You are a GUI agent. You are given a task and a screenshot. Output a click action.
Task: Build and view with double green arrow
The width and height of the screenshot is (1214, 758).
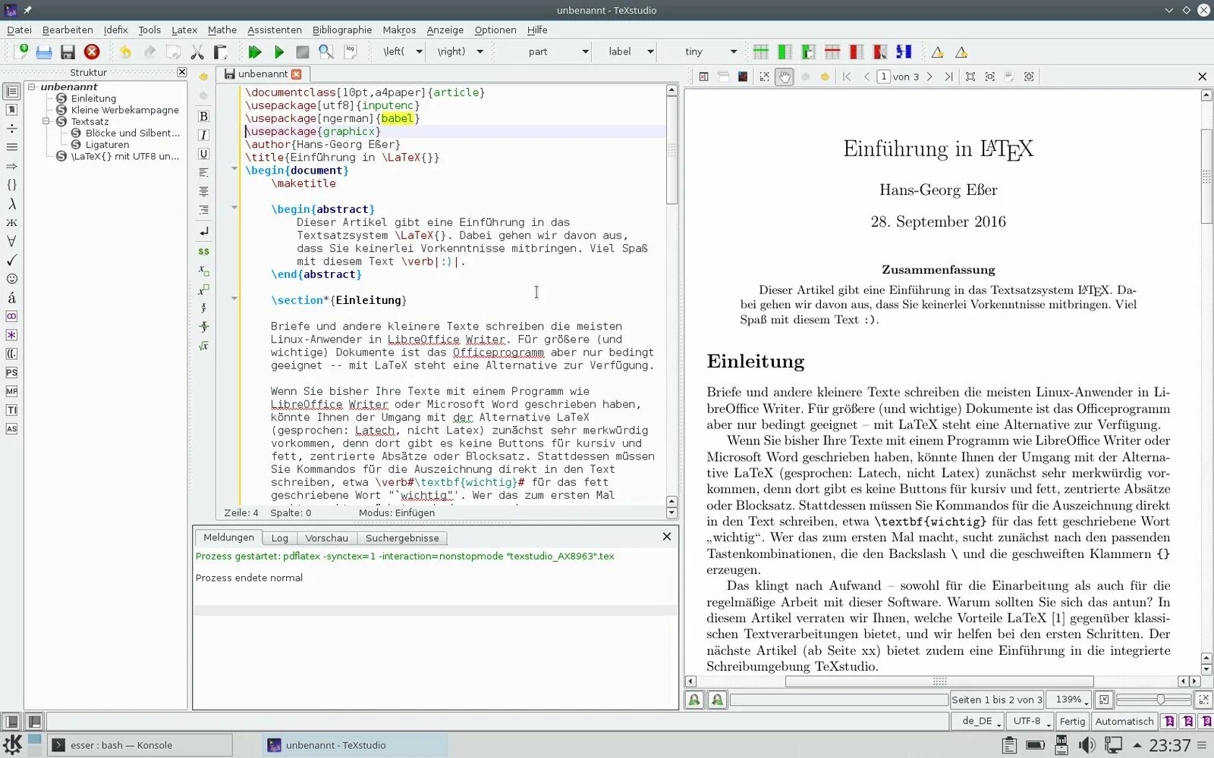click(255, 52)
